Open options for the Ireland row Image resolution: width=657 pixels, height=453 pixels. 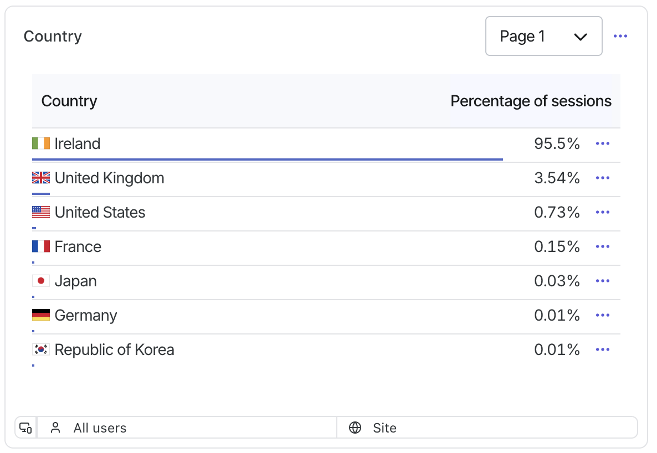point(603,144)
